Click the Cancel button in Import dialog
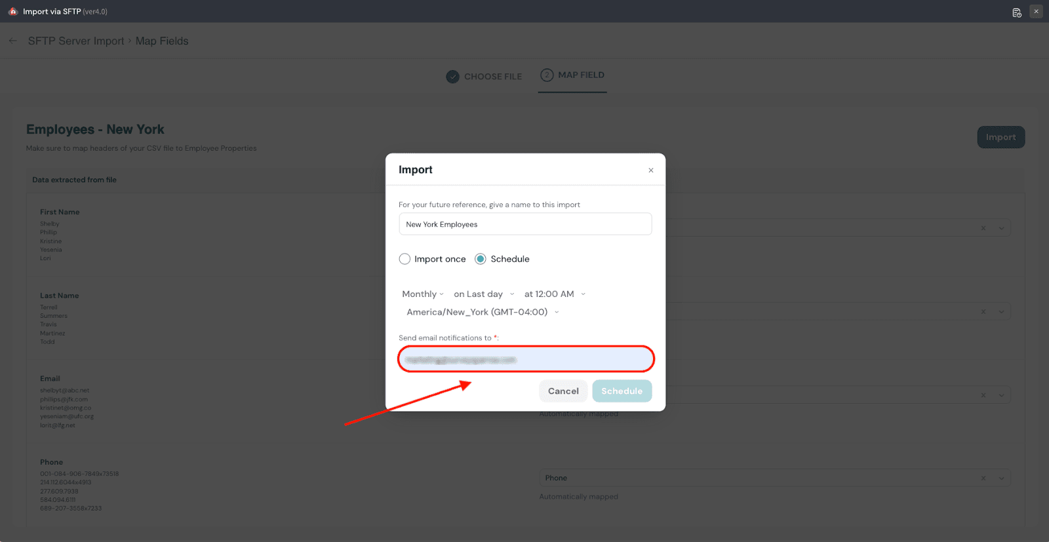This screenshot has height=542, width=1049. click(x=563, y=391)
